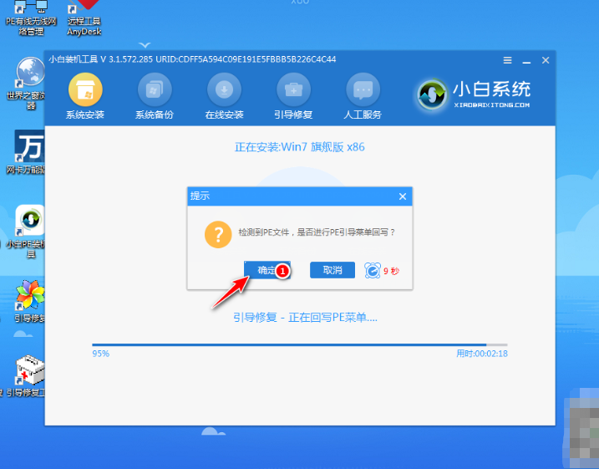599x469 pixels.
Task: Open the 远程工具 AnyDesk desktop shortcut
Action: pyautogui.click(x=84, y=18)
